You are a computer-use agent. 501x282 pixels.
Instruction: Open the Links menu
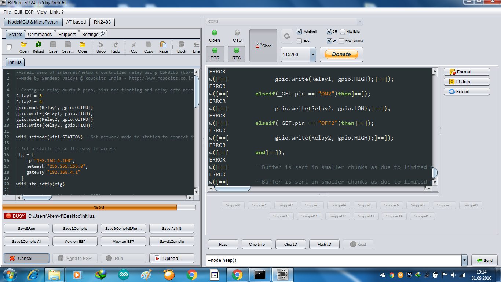[x=55, y=12]
